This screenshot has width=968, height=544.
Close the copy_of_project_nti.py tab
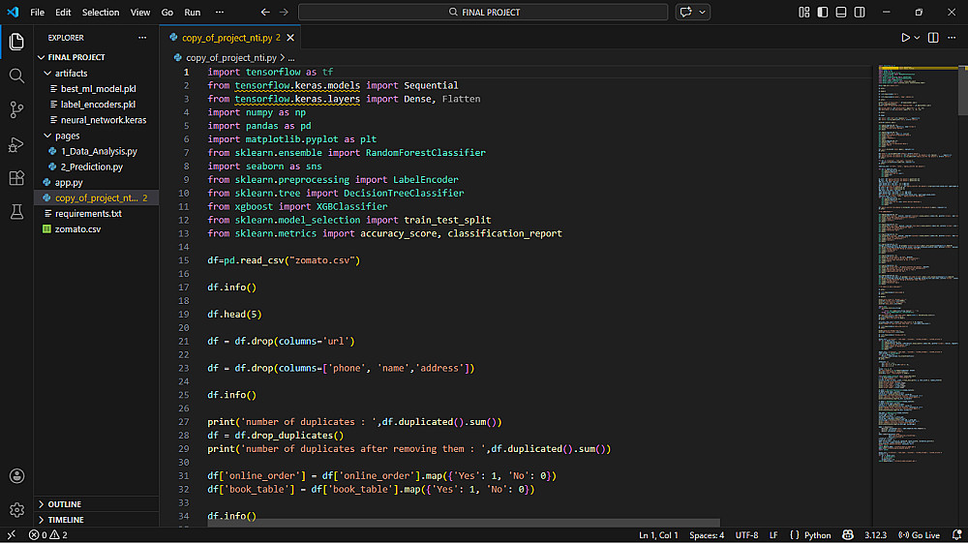[x=289, y=37]
